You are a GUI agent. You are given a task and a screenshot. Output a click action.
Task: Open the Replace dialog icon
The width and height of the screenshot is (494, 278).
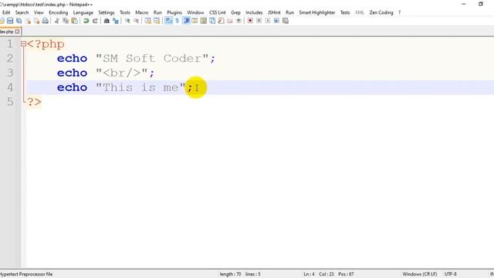point(116,21)
